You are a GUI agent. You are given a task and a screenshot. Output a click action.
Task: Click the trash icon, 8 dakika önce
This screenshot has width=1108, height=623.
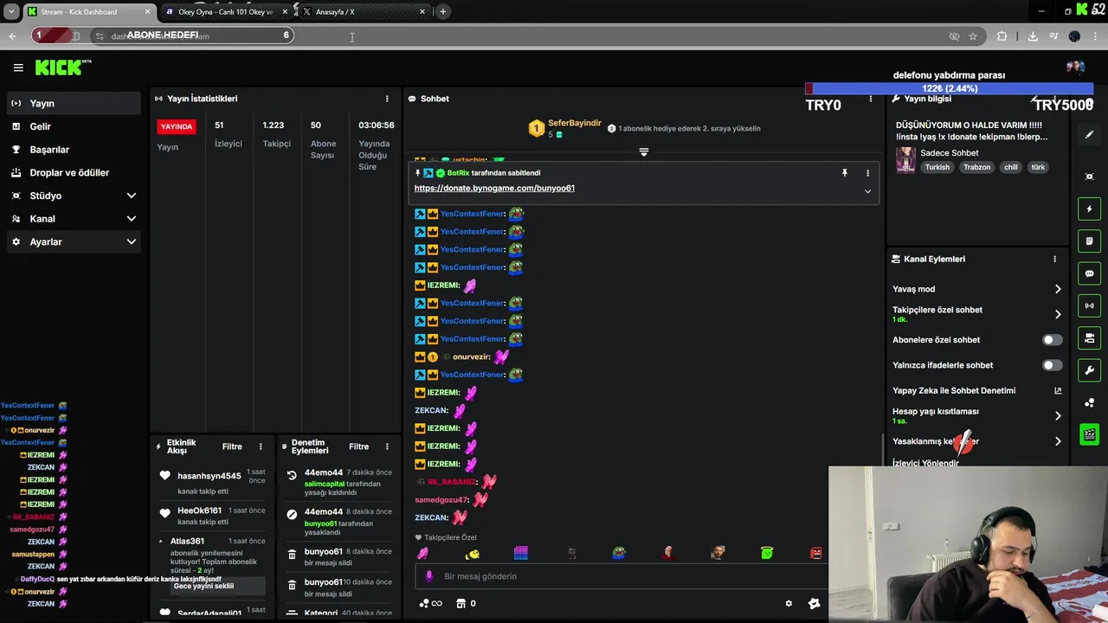tap(292, 554)
